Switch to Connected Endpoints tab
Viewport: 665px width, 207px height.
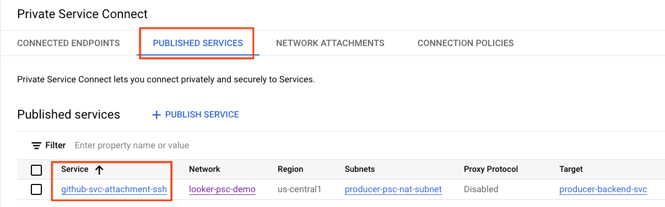tap(68, 43)
